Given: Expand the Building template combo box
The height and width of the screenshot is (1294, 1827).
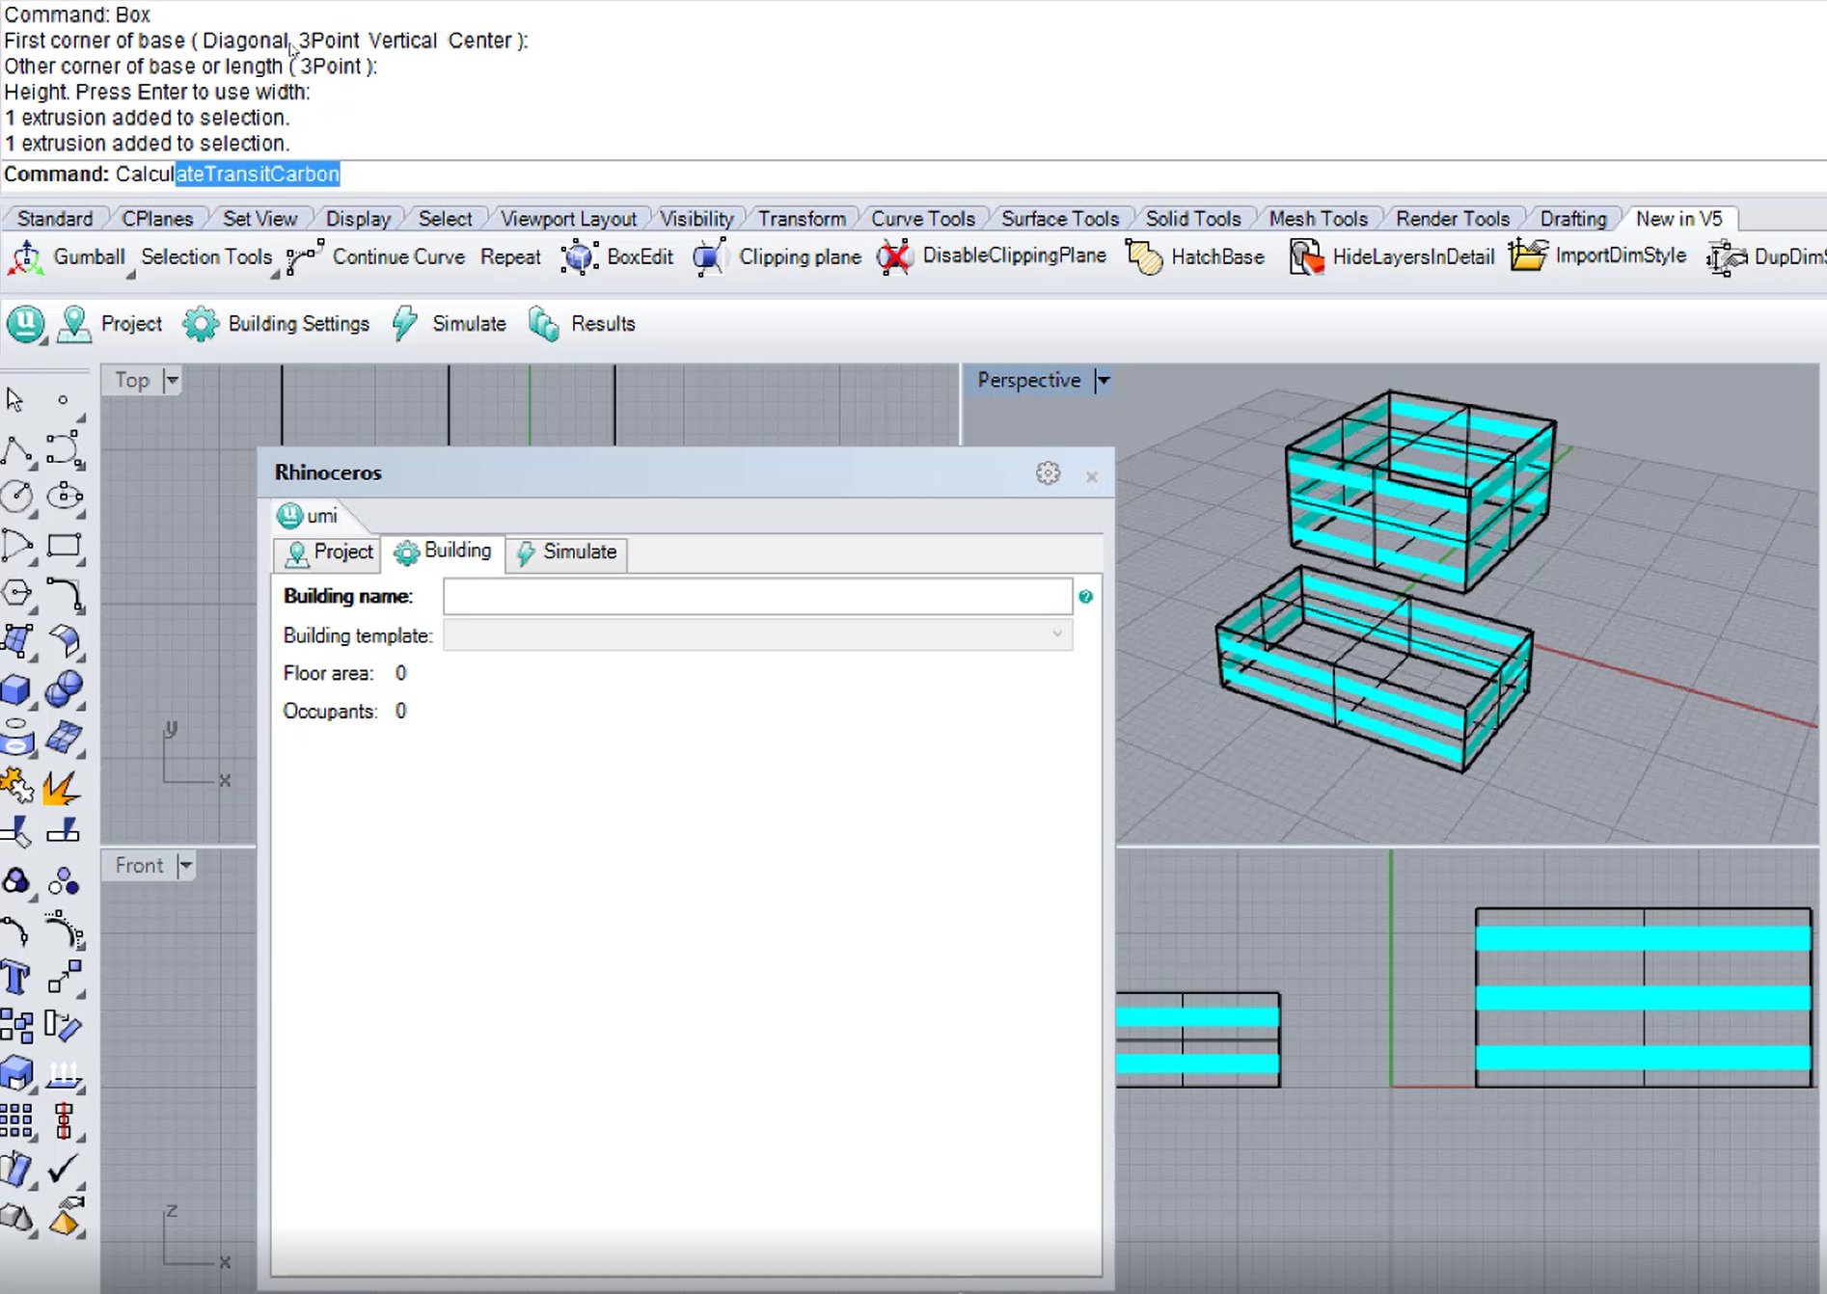Looking at the screenshot, I should click(x=1057, y=634).
